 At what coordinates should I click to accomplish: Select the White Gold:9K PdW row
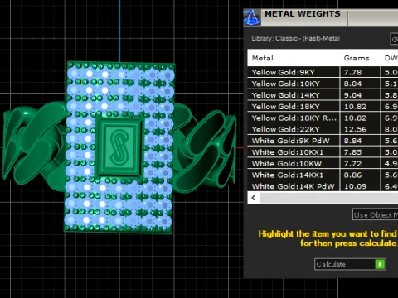[x=323, y=141]
